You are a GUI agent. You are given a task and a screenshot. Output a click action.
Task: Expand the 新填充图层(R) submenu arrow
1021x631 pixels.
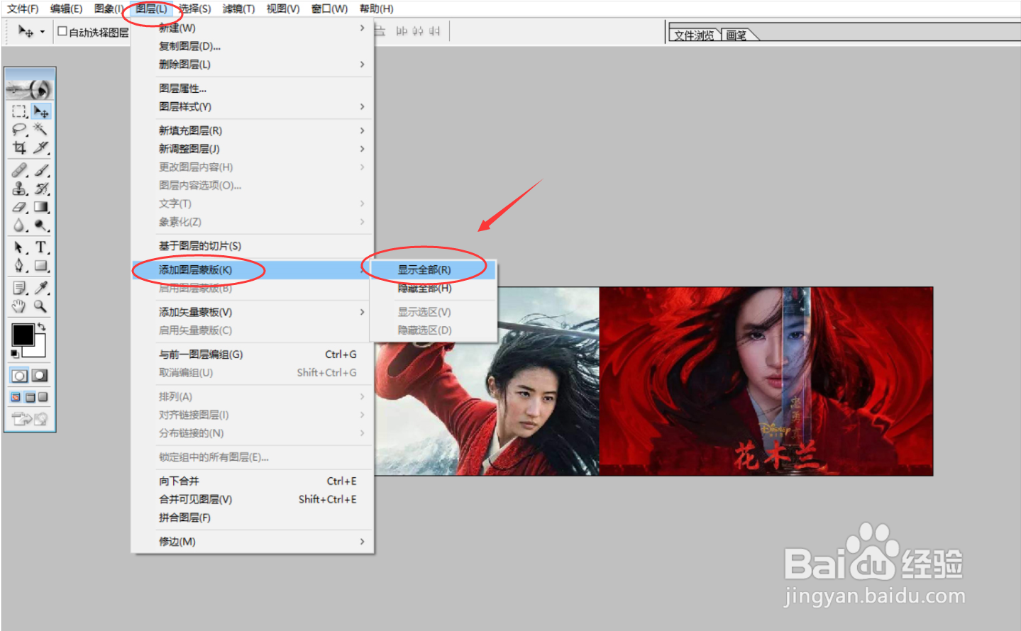pyautogui.click(x=362, y=130)
